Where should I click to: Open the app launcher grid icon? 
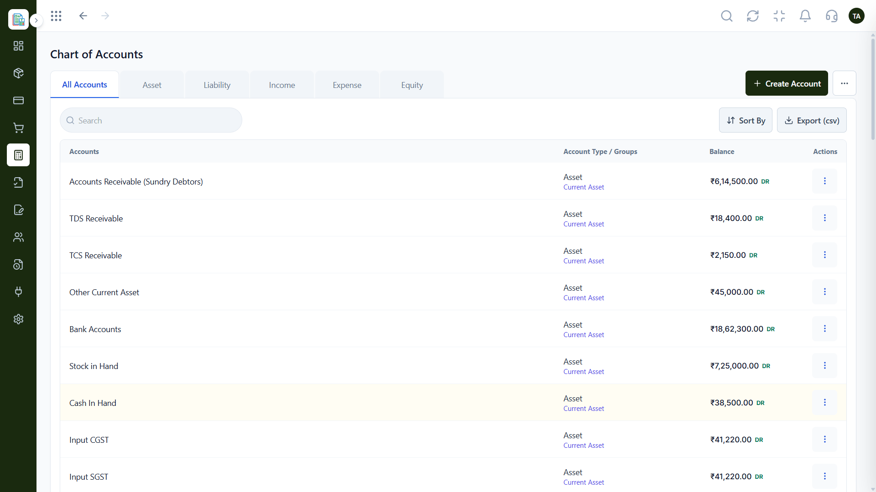click(56, 16)
